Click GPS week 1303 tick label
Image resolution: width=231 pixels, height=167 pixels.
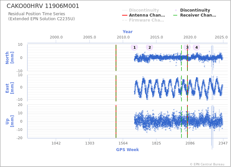tap(89, 143)
